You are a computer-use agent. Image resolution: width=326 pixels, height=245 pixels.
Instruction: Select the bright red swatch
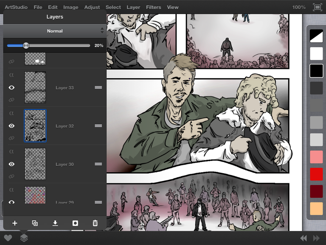pyautogui.click(x=316, y=174)
